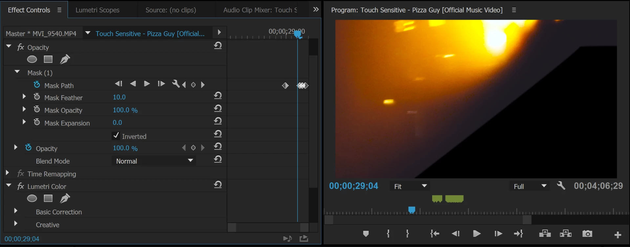Mark In point in Program Monitor

(x=388, y=234)
